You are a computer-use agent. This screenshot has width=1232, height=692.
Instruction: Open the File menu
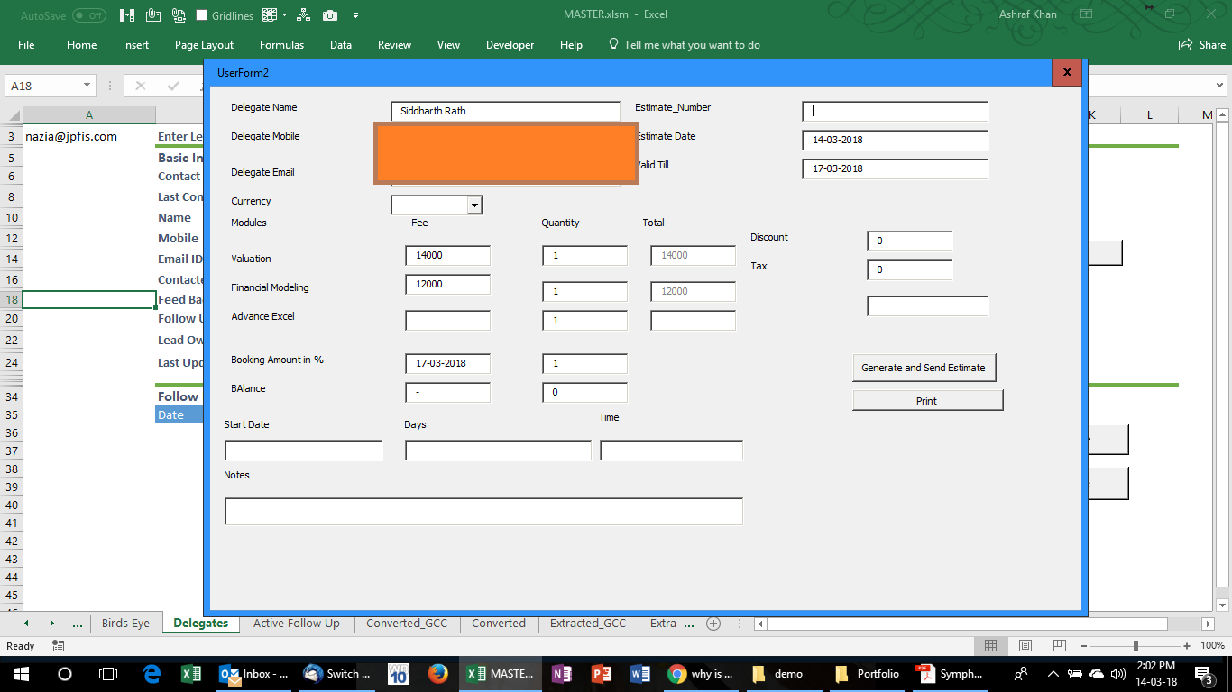coord(26,45)
